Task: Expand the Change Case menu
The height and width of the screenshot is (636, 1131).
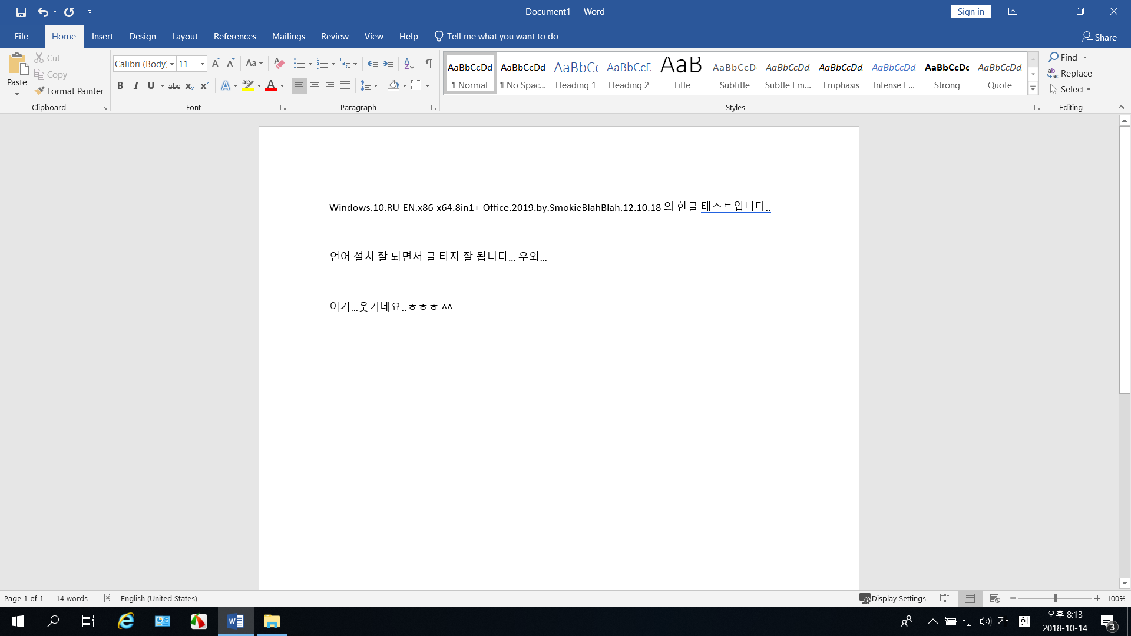Action: (254, 64)
